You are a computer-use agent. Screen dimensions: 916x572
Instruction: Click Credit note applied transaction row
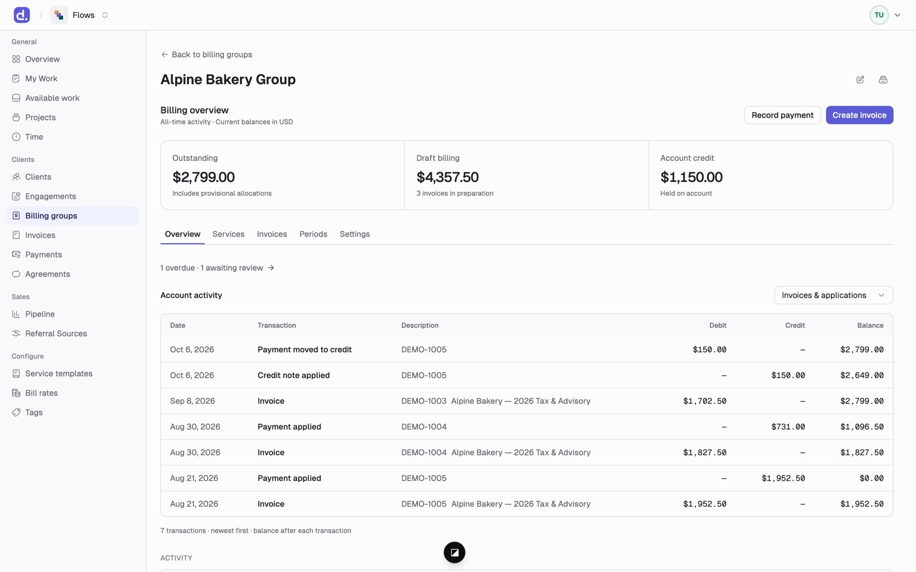tap(527, 375)
